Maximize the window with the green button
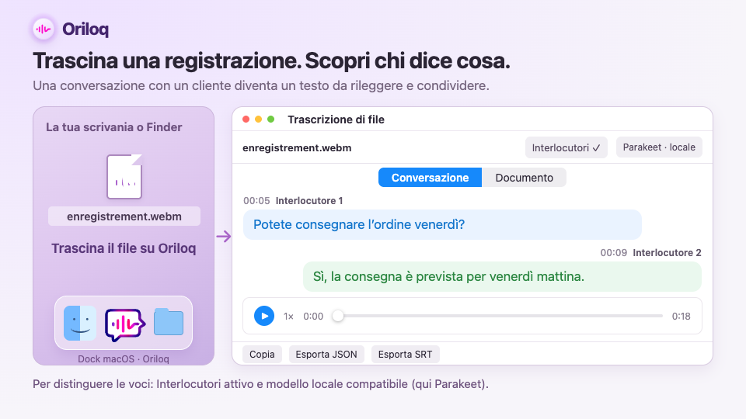Image resolution: width=746 pixels, height=419 pixels. click(270, 119)
